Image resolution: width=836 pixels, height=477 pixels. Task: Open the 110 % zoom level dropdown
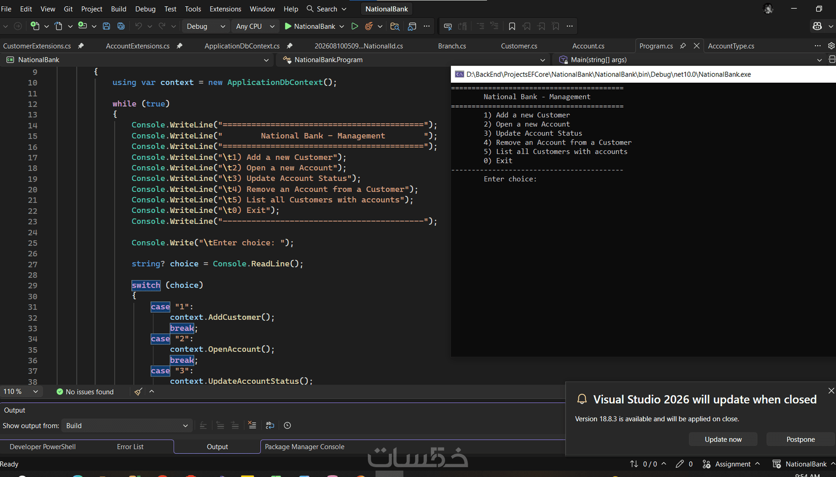pyautogui.click(x=21, y=391)
